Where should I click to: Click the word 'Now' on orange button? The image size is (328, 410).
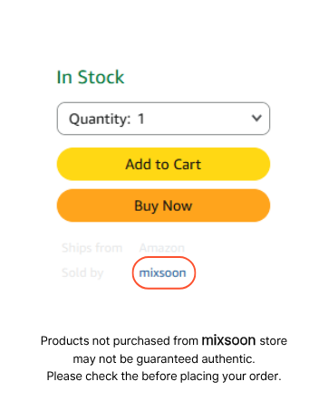pos(178,205)
